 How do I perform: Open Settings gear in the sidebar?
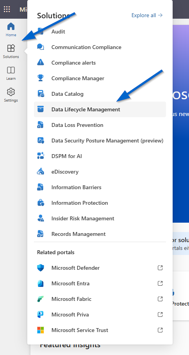pos(11,95)
